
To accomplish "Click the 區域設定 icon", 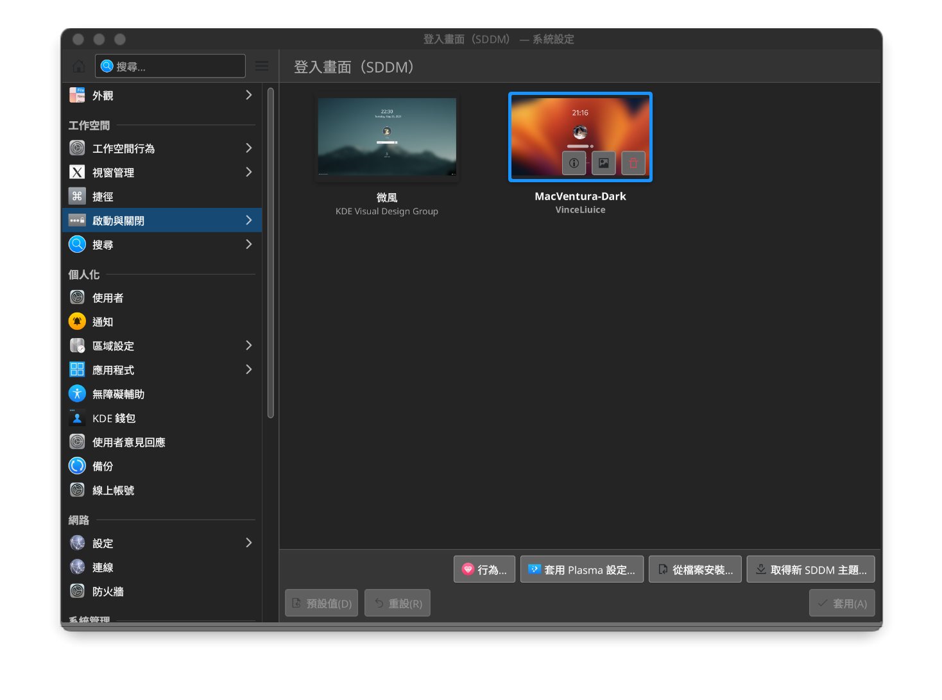I will [77, 346].
